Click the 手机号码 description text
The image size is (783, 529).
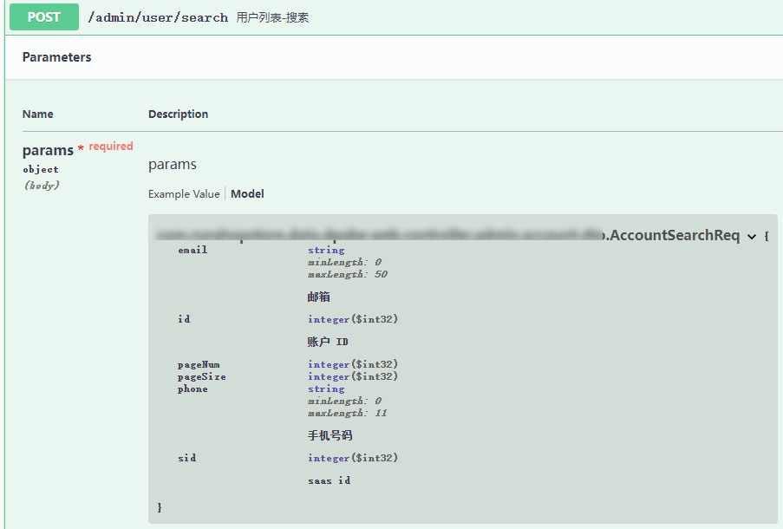pyautogui.click(x=330, y=435)
